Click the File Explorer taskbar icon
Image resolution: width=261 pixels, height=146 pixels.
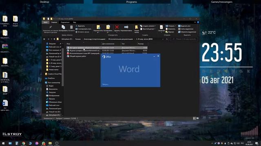click(50, 143)
